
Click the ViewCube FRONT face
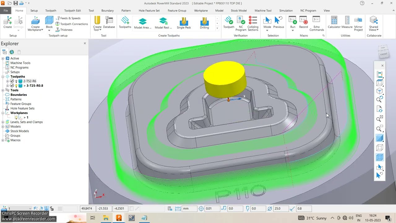[384, 54]
